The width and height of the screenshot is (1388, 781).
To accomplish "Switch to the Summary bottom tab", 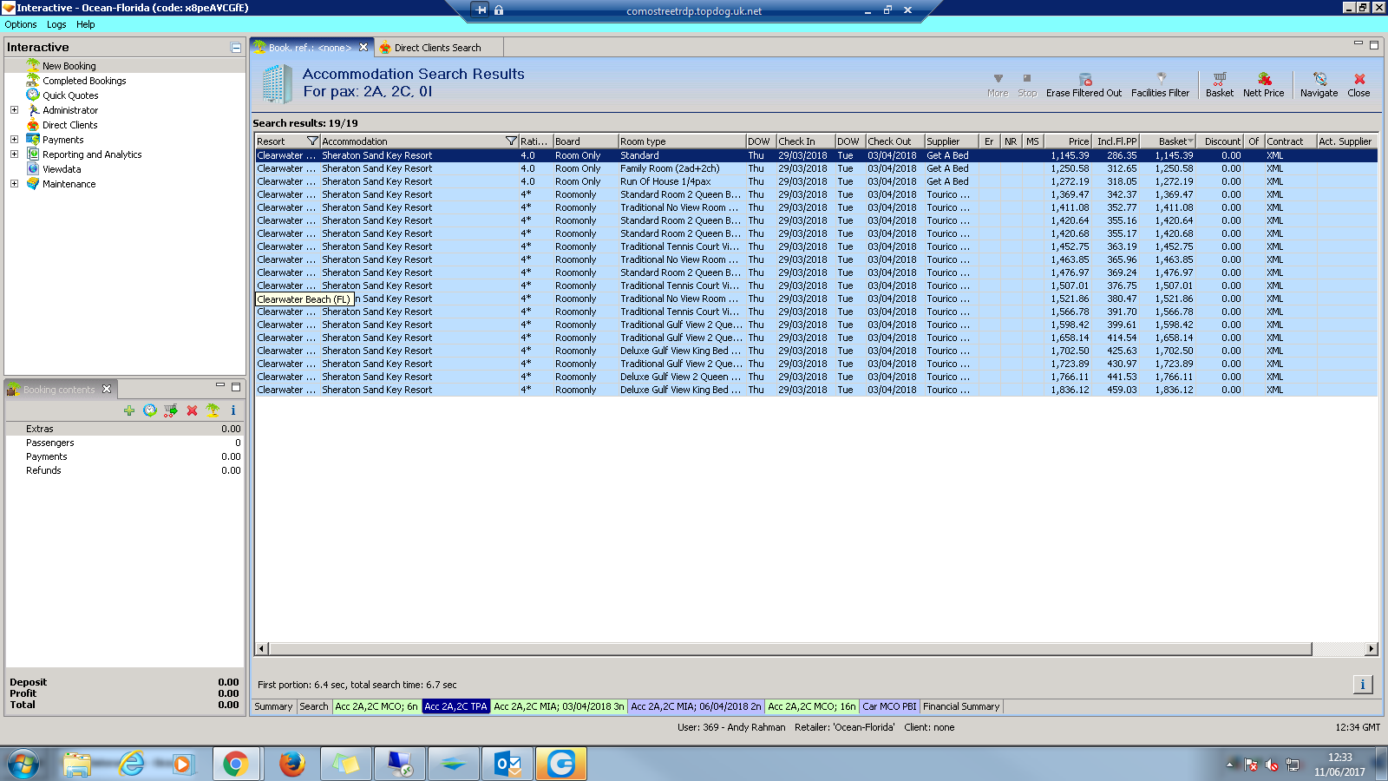I will pyautogui.click(x=273, y=706).
